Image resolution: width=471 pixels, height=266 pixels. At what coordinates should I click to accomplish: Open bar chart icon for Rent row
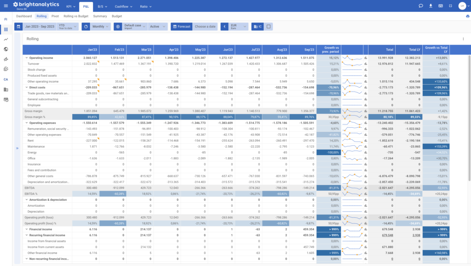pos(366,141)
